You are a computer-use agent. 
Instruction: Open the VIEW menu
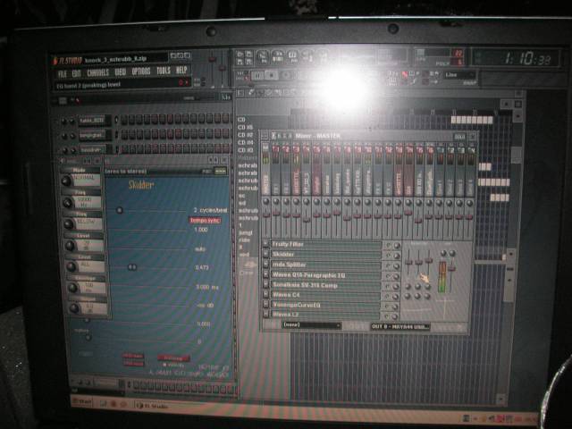(x=120, y=71)
